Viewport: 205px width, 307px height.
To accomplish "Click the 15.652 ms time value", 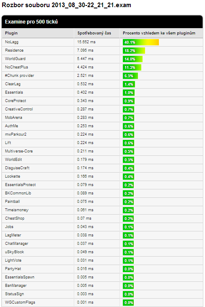I will point(86,42).
